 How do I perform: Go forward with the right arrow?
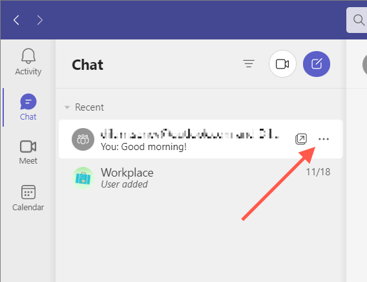click(40, 20)
